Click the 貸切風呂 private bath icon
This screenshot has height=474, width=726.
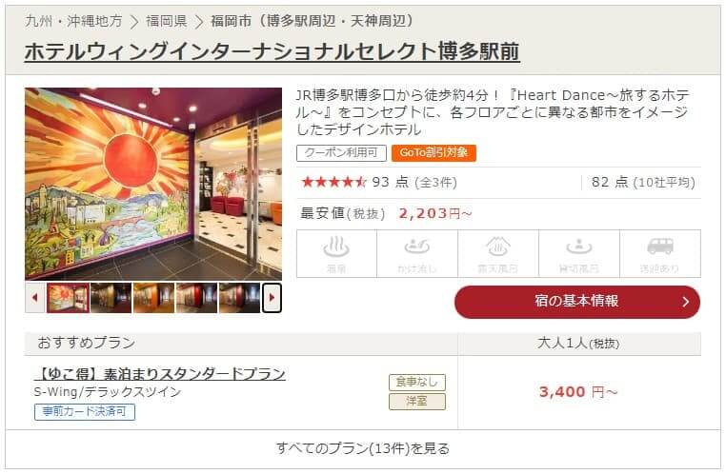579,253
